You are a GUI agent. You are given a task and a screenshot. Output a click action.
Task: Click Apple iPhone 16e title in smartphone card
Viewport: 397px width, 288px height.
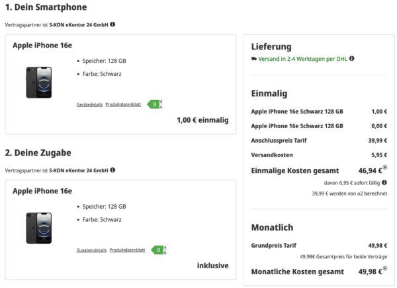coord(42,46)
